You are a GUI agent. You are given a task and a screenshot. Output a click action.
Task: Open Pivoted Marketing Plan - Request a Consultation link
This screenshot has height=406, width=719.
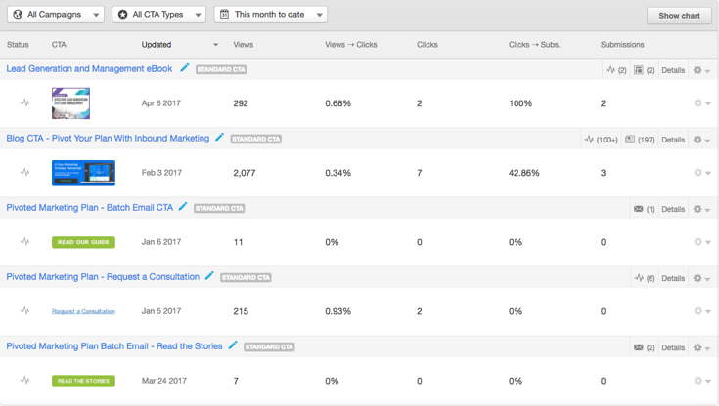pyautogui.click(x=103, y=277)
